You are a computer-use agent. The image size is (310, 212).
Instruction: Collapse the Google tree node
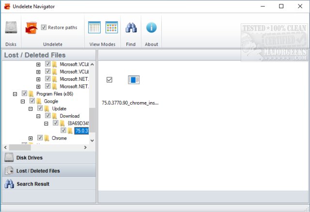23,102
